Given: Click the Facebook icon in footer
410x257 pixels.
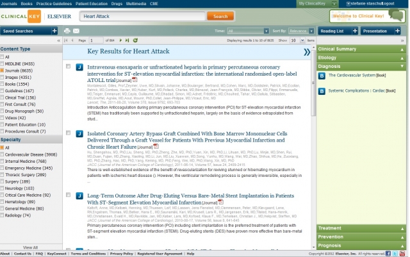Looking at the screenshot, I should pos(388,254).
